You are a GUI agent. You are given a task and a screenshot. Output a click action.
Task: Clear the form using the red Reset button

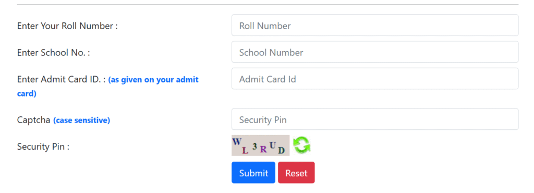(x=296, y=173)
